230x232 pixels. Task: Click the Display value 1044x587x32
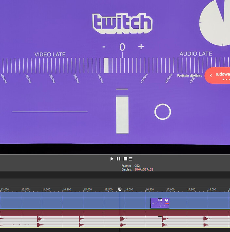pos(144,169)
